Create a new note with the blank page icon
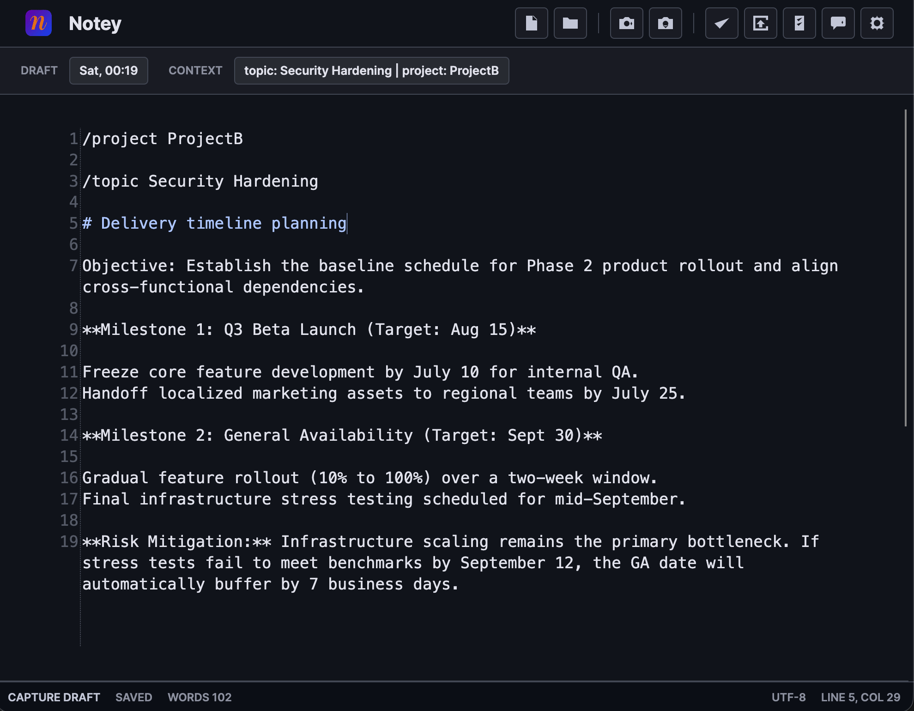 532,23
